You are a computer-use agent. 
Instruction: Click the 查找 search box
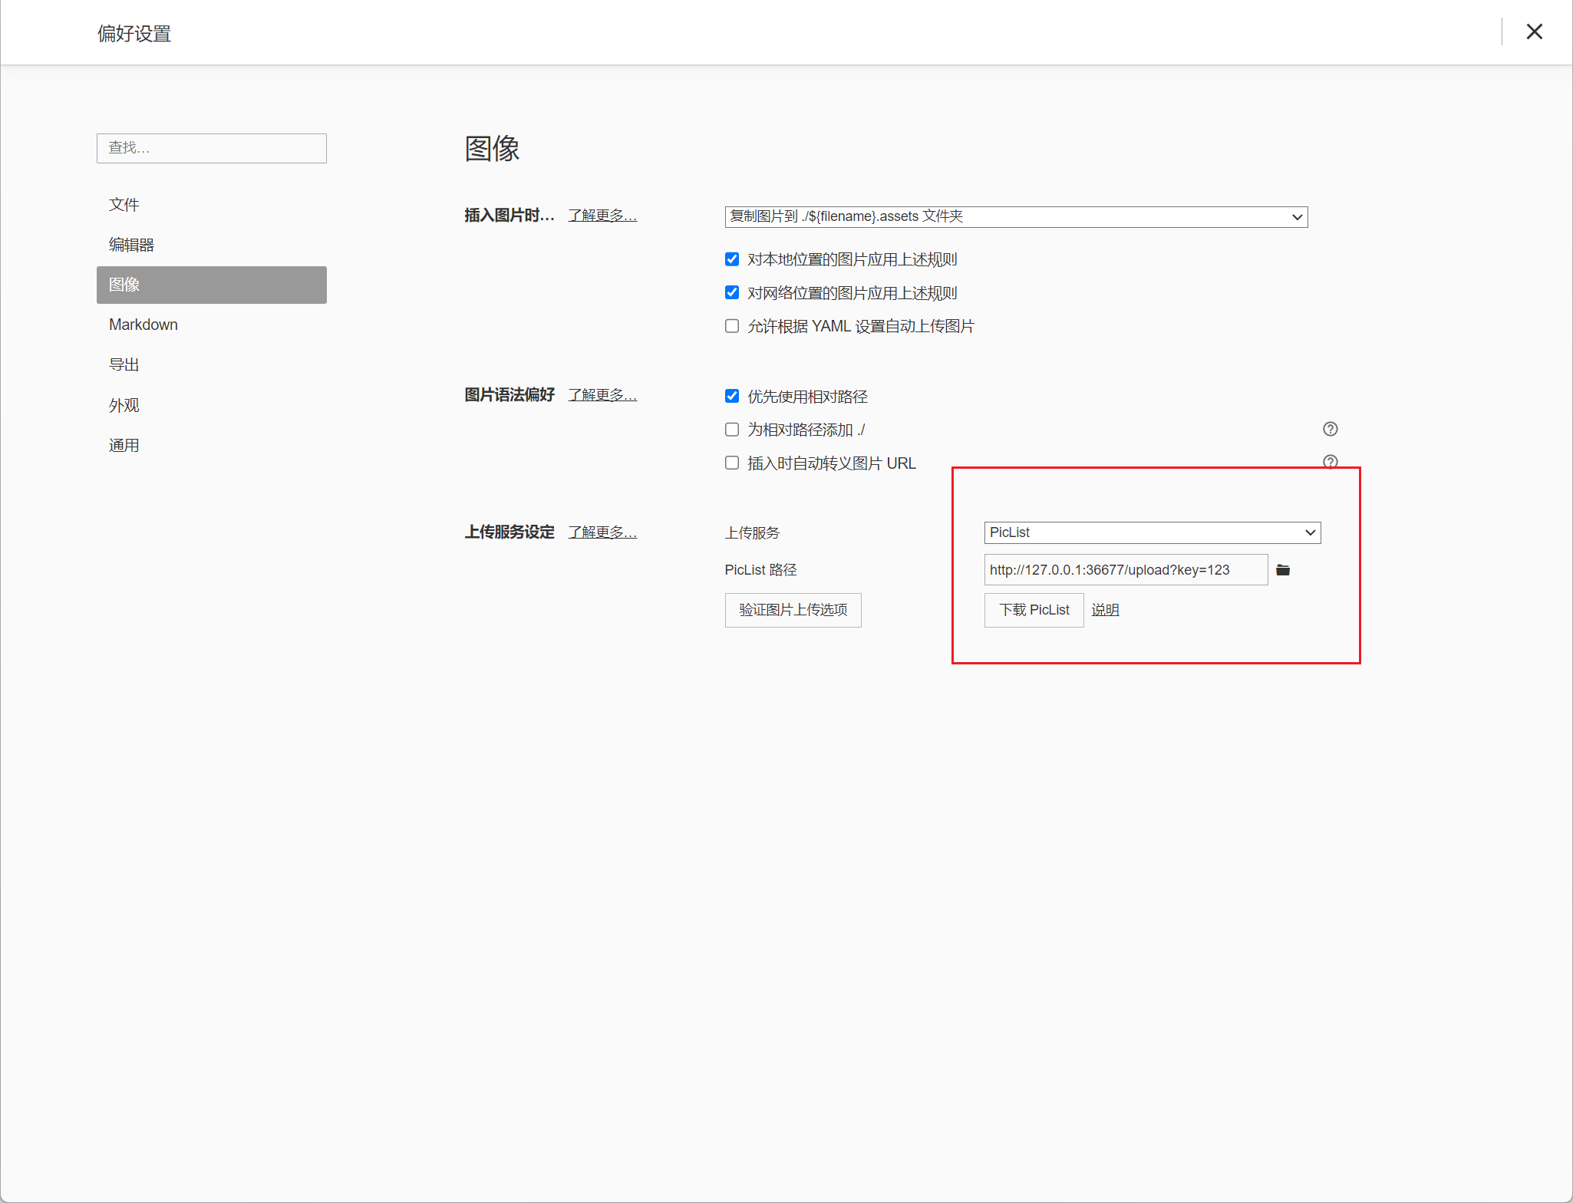[211, 148]
